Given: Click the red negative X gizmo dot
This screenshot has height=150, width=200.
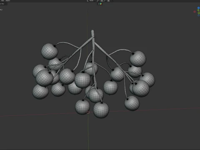Looking at the screenshot, I should (x=195, y=12).
